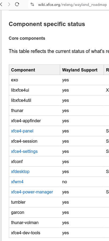
Task: Open the xfce4-settings link
Action: [24, 151]
